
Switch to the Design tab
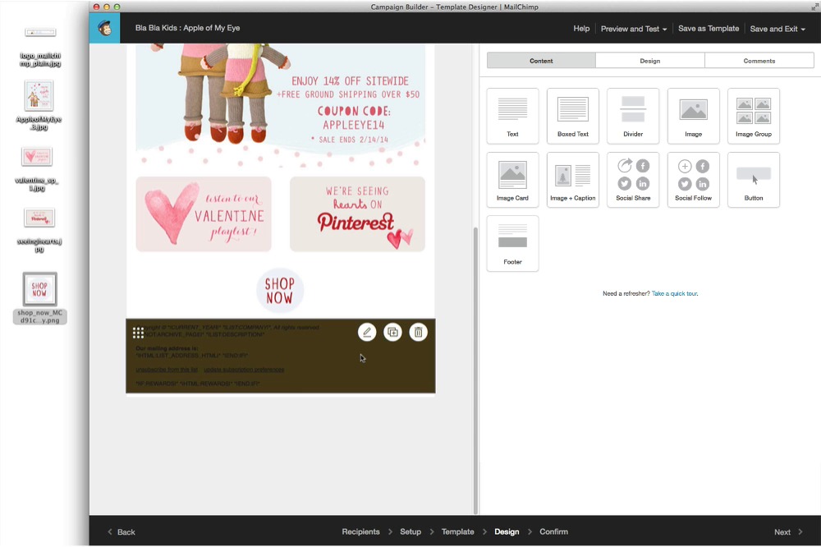tap(649, 61)
